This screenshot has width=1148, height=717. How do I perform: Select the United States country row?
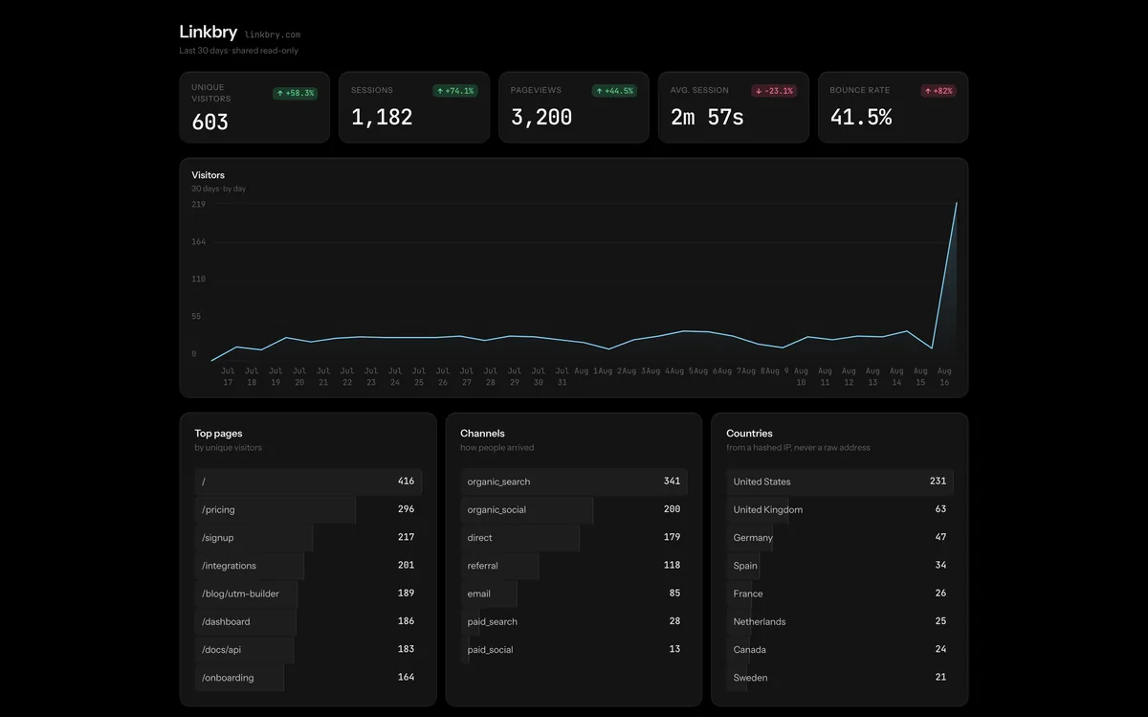click(840, 482)
